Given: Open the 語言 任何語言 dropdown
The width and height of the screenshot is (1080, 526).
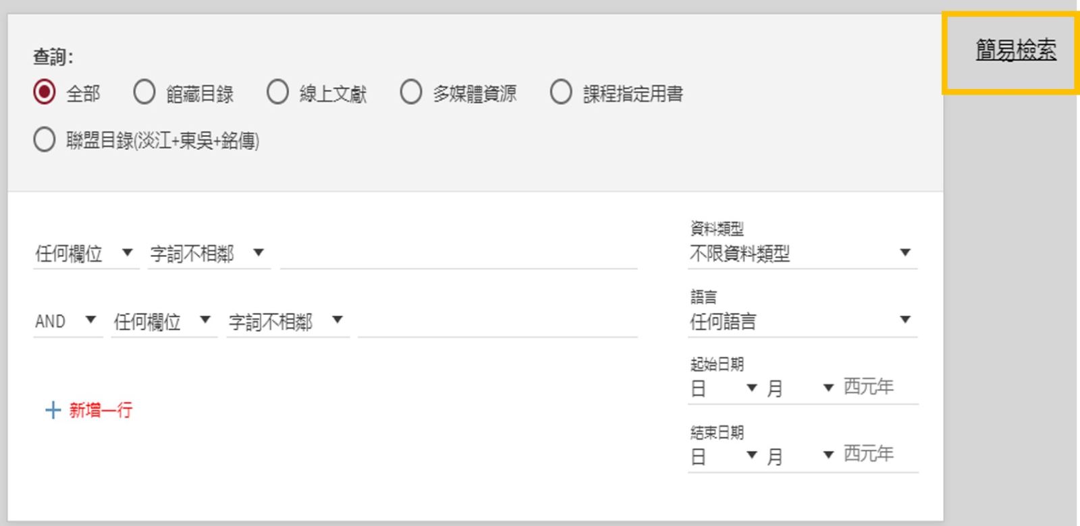Looking at the screenshot, I should click(x=801, y=321).
